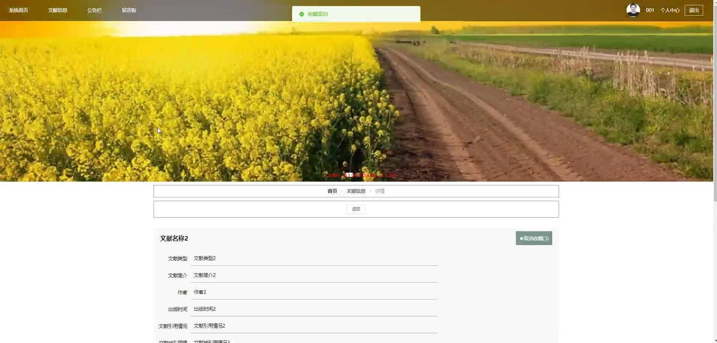Click 文献信息 in the breadcrumb trail
This screenshot has width=717, height=343.
(x=356, y=191)
